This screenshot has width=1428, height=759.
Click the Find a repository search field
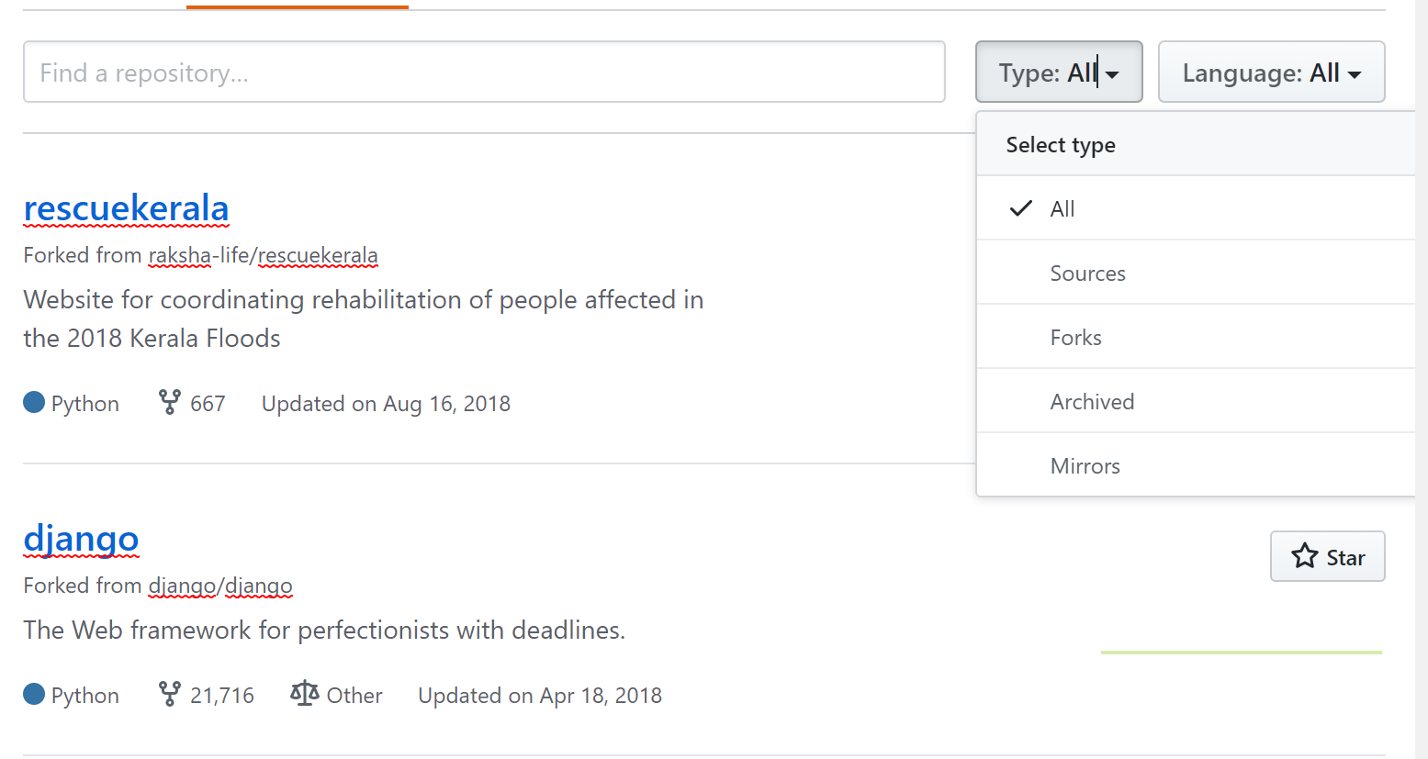point(484,73)
